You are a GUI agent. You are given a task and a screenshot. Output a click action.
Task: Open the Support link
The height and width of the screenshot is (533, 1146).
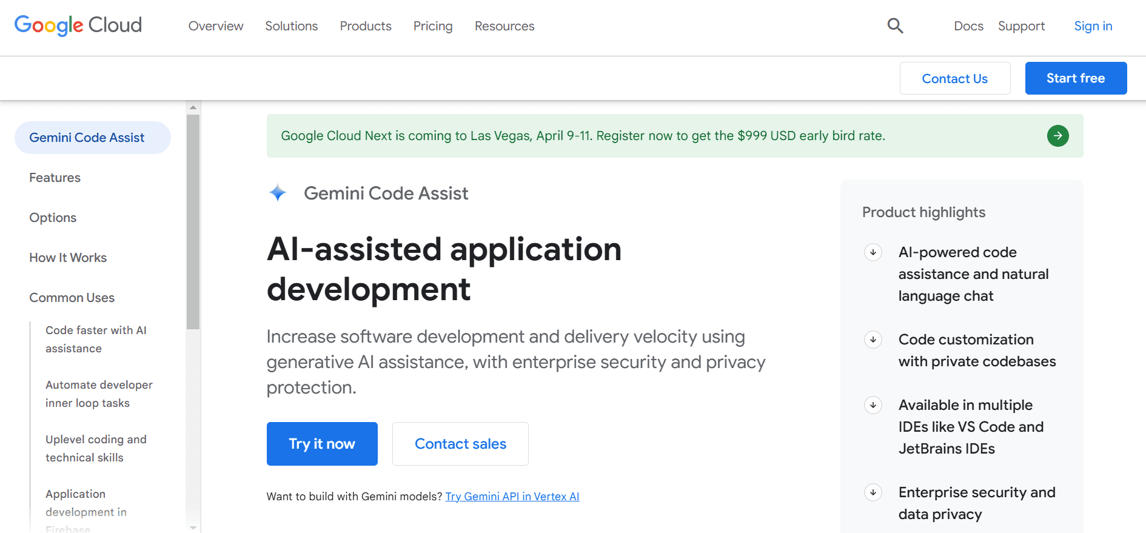click(x=1021, y=26)
